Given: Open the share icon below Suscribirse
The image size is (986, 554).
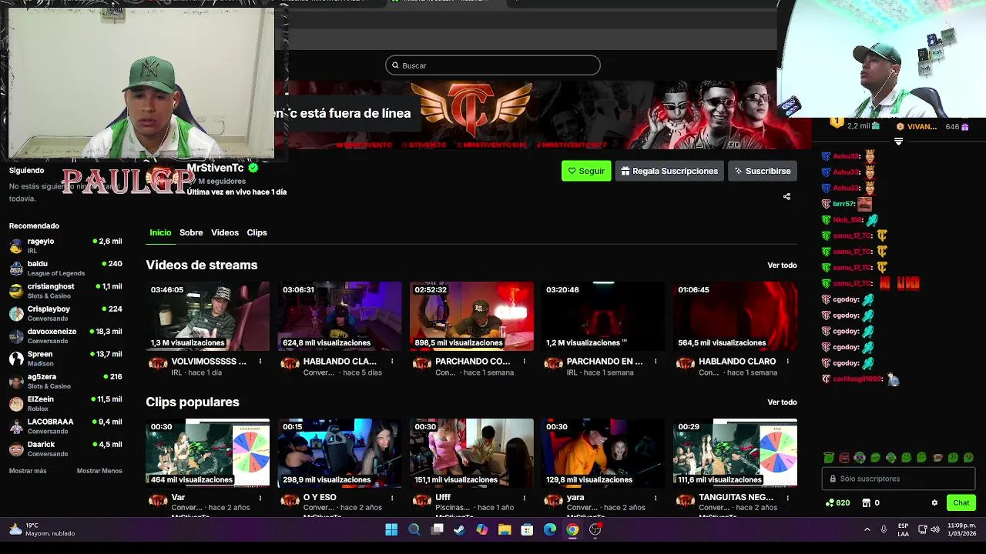Looking at the screenshot, I should 786,197.
